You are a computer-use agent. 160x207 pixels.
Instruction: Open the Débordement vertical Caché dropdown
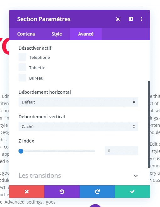pos(78,126)
